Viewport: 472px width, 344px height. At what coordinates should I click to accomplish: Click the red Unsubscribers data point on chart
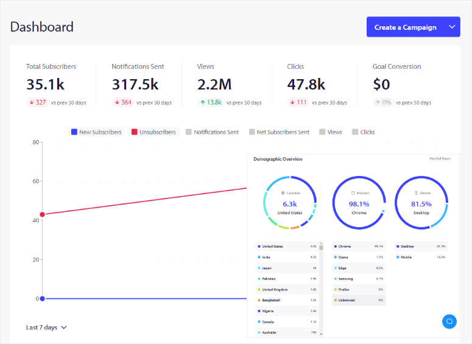[43, 214]
